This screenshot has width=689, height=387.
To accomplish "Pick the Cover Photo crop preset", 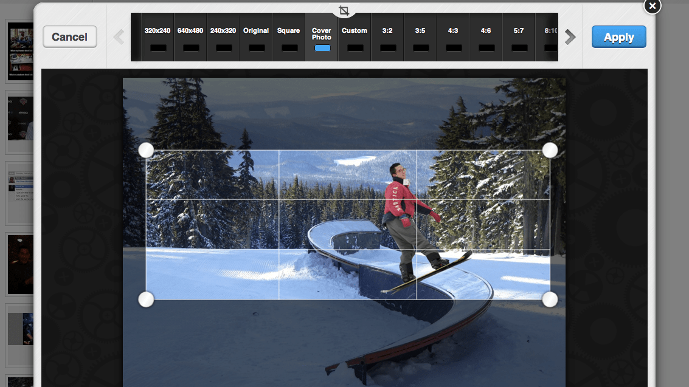I will click(322, 38).
